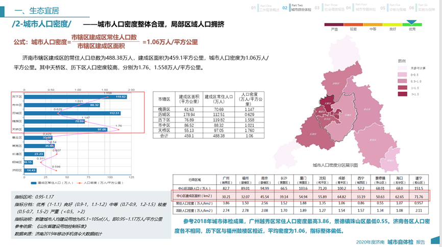The height and width of the screenshot is (247, 442).
Task: Click the 119.82 bar for 历下区
Action: 76,97
